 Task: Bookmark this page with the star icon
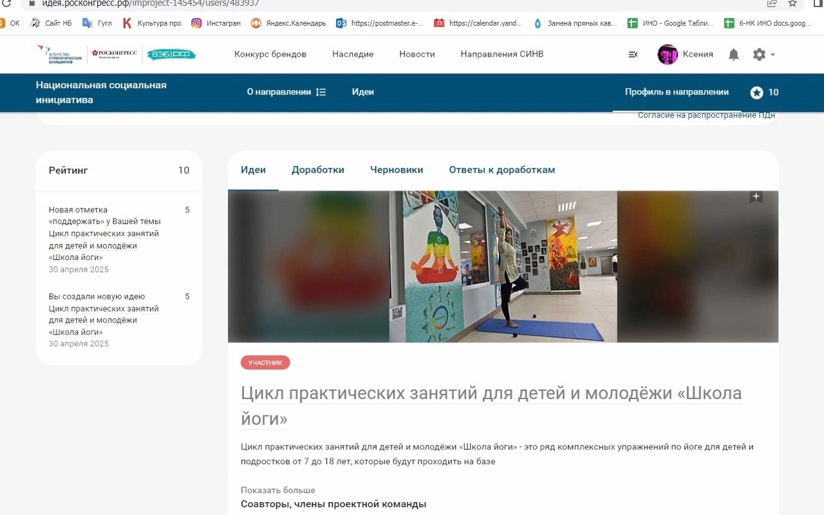(x=792, y=3)
